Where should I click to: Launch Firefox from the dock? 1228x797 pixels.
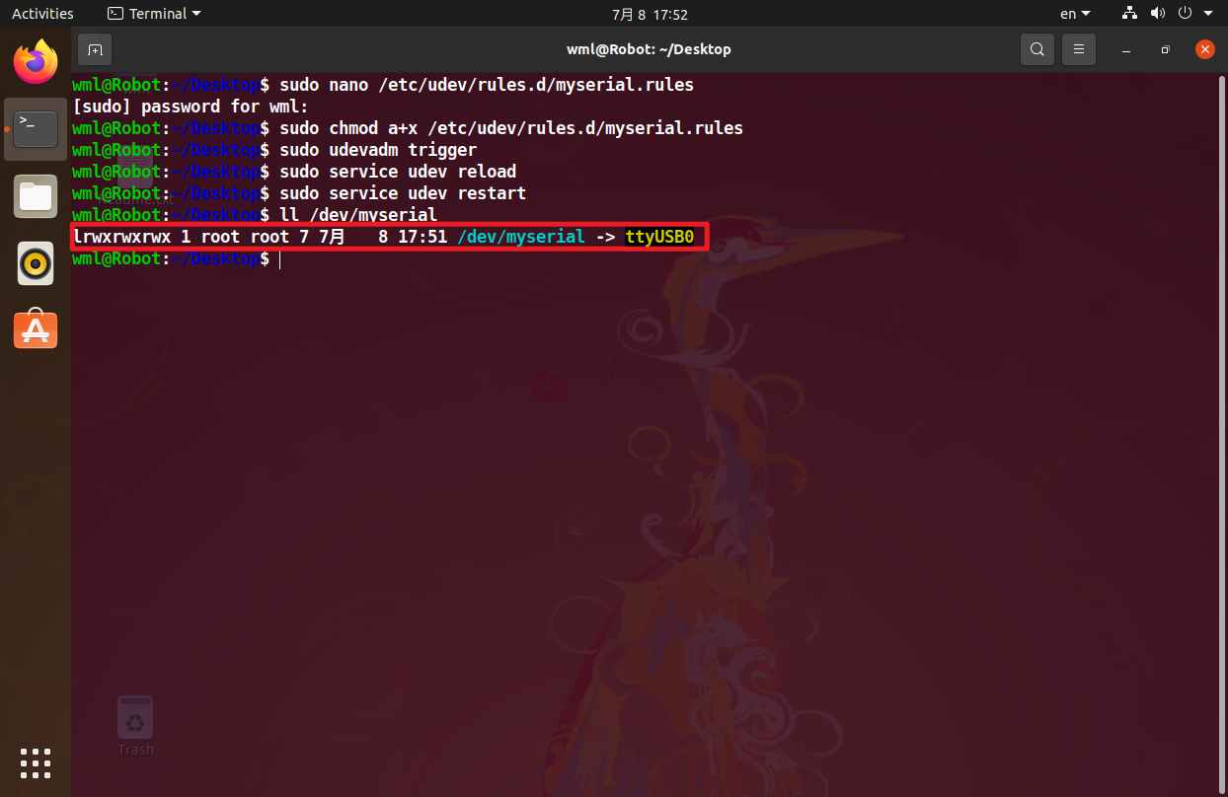pyautogui.click(x=36, y=62)
